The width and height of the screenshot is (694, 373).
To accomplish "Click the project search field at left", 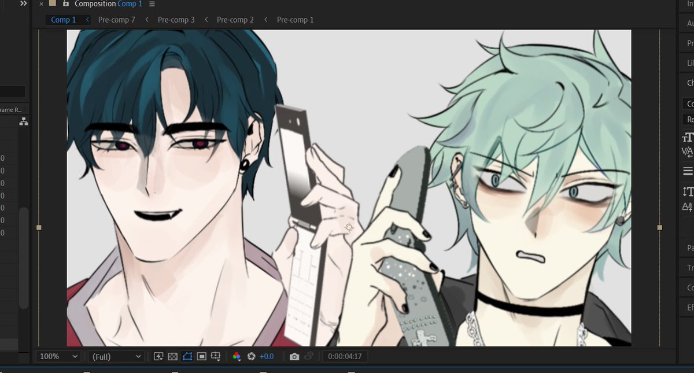I will pyautogui.click(x=12, y=92).
